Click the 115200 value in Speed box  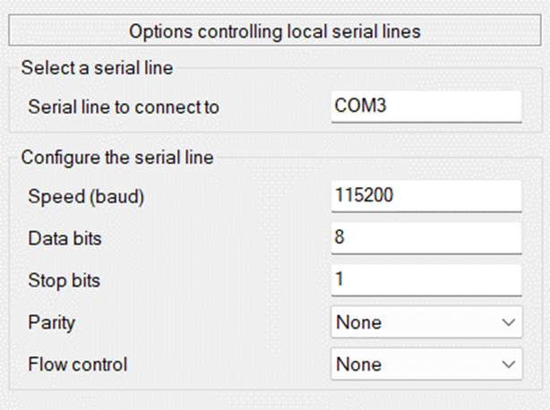click(x=364, y=195)
